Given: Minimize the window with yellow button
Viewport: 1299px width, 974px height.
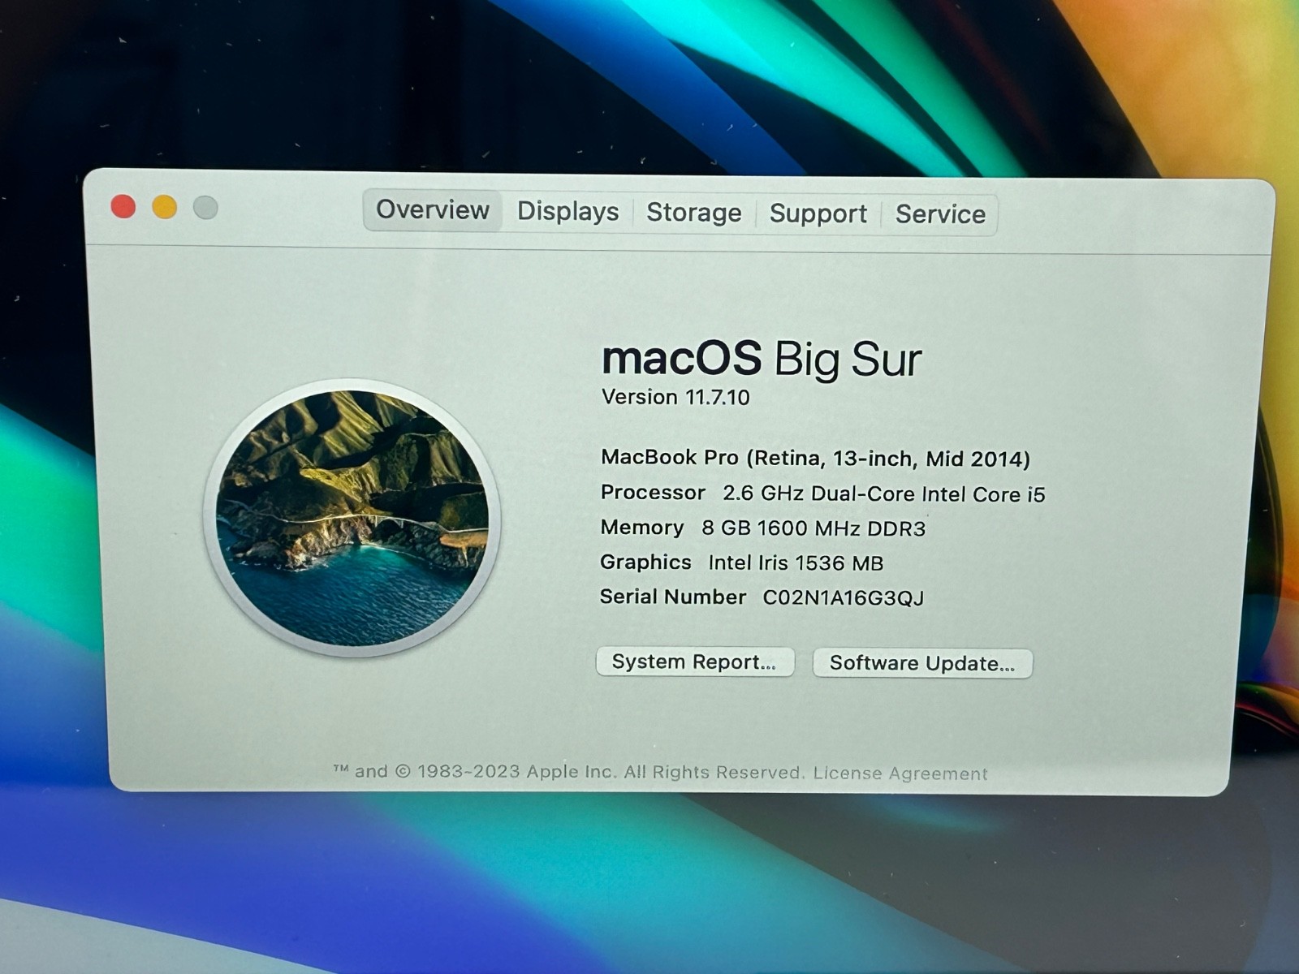Looking at the screenshot, I should [x=165, y=207].
